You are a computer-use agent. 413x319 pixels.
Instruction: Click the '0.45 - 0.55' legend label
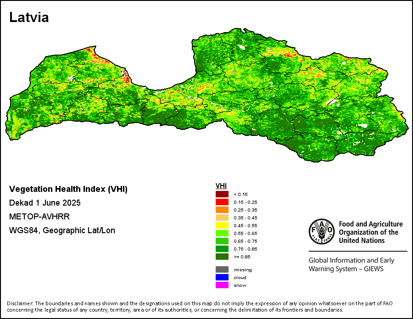tap(246, 225)
